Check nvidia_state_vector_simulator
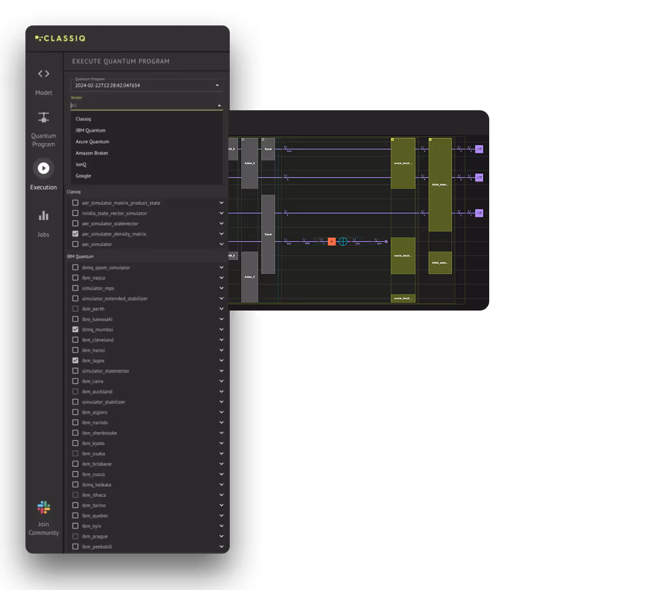 pyautogui.click(x=75, y=213)
